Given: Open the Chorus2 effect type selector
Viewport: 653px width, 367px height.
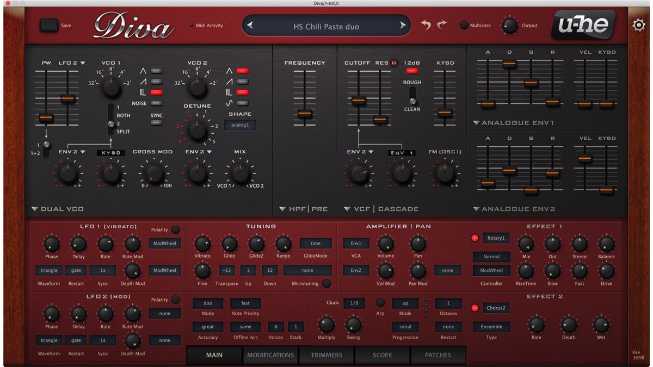Looking at the screenshot, I should tap(496, 307).
